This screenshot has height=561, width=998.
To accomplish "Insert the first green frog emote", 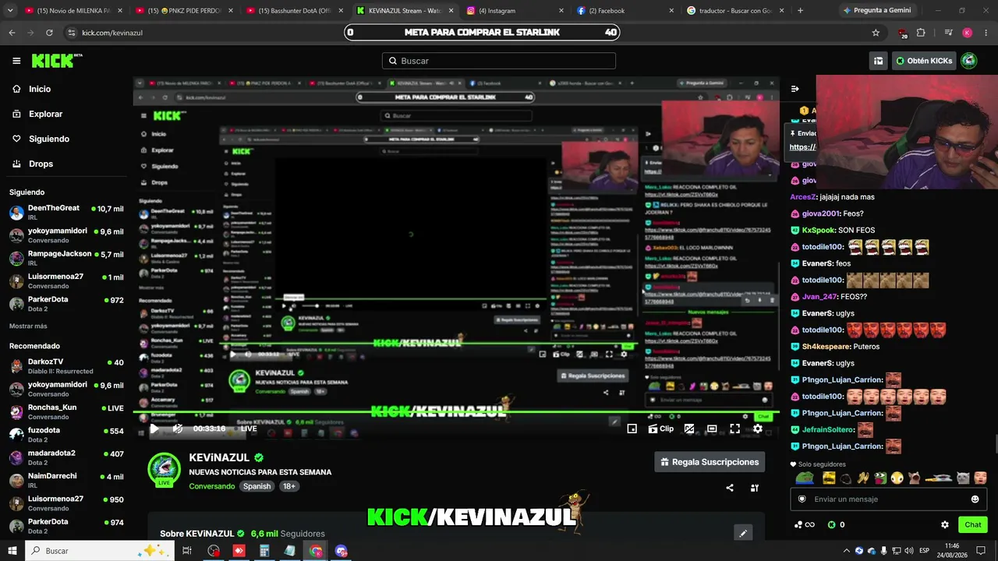I will [x=805, y=478].
